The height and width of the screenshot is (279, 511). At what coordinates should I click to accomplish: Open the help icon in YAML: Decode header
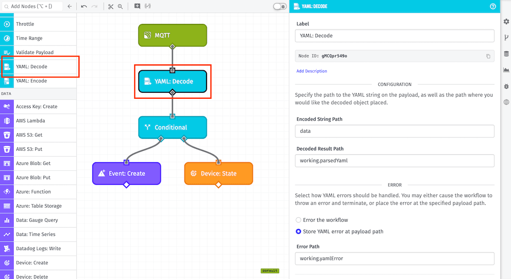coord(493,6)
